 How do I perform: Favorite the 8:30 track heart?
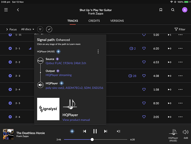click(144, 103)
